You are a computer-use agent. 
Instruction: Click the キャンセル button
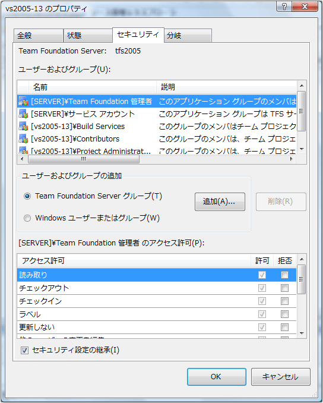[x=281, y=377]
